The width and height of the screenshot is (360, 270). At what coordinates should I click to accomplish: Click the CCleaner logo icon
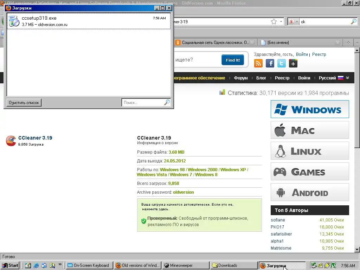click(11, 141)
